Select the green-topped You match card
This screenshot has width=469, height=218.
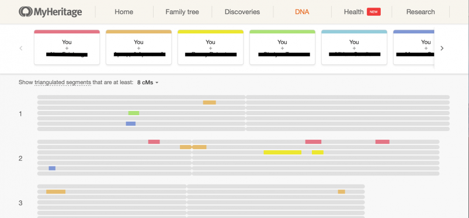[x=282, y=47]
